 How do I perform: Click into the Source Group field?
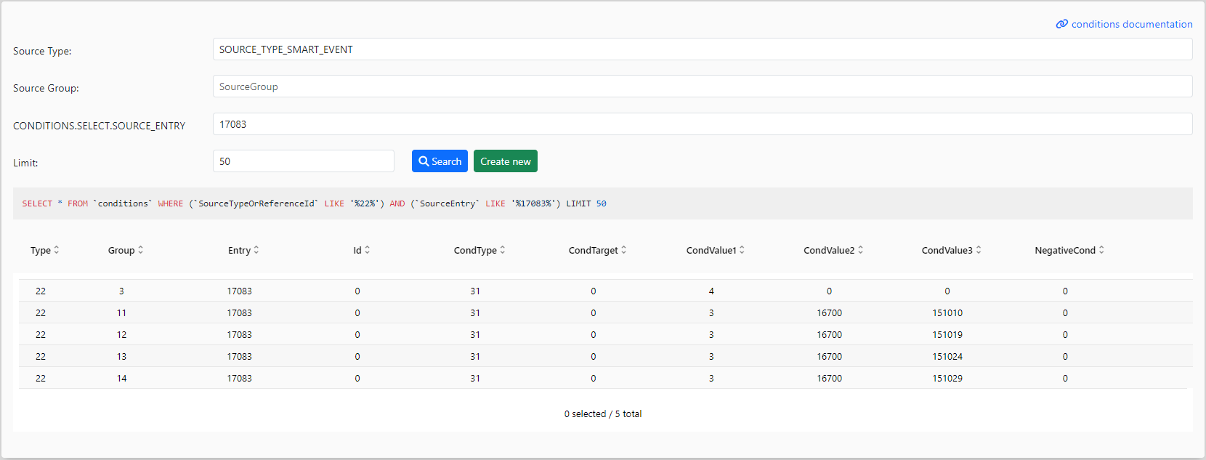tap(702, 86)
